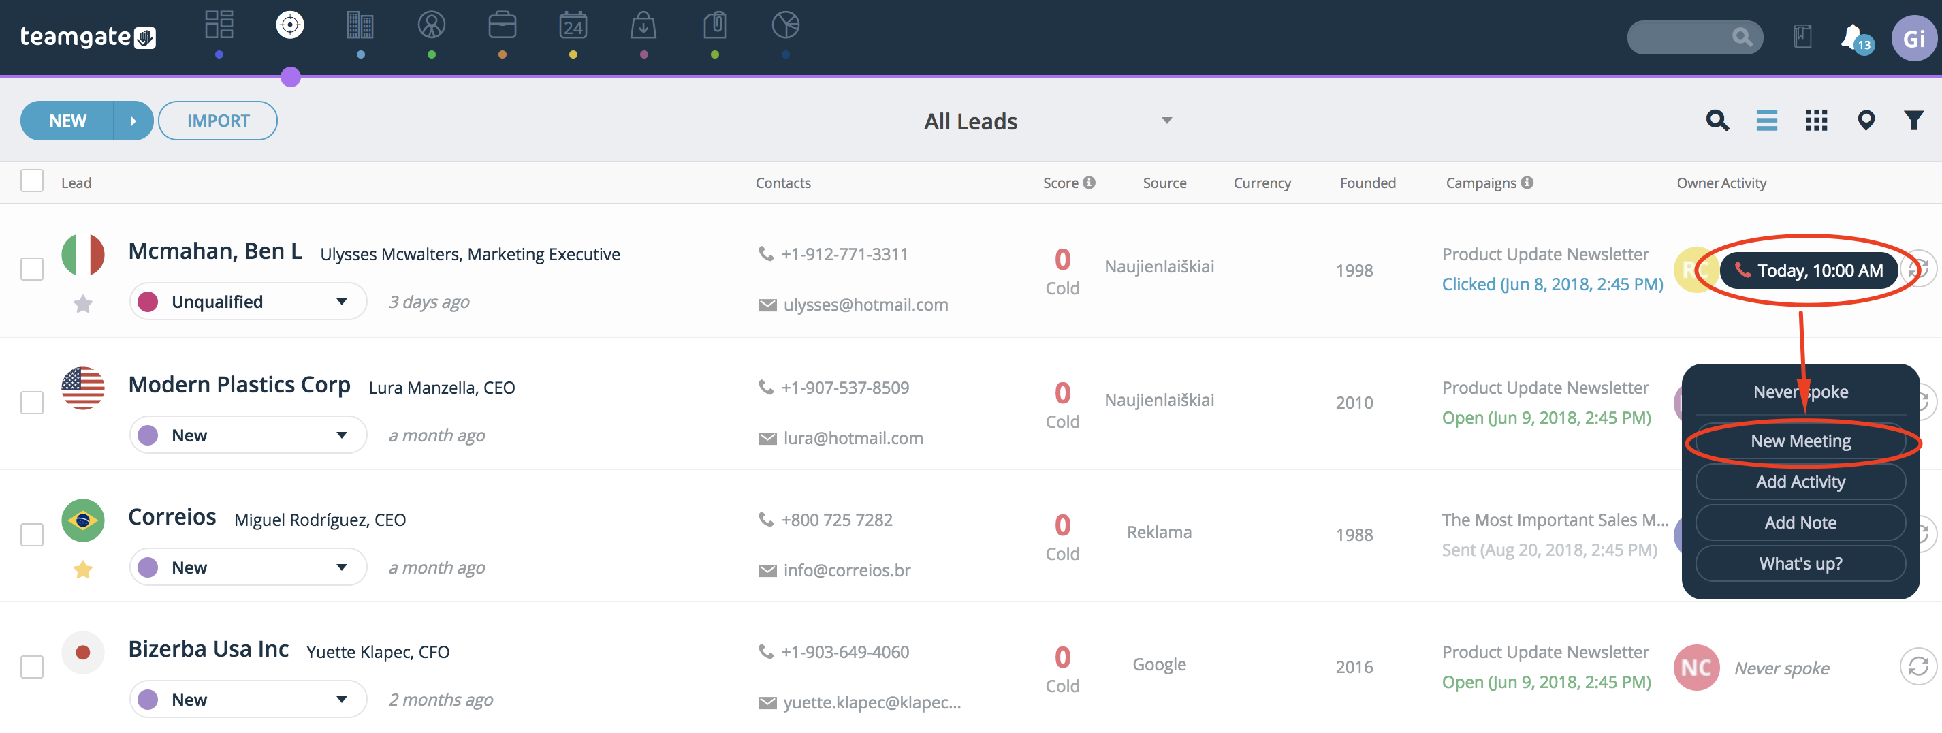
Task: Open the Dashboard icon in top navigation
Action: pyautogui.click(x=219, y=25)
